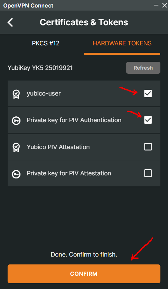Click the YubiKey YK5 25019921 device name
This screenshot has height=289, width=168.
click(x=40, y=68)
